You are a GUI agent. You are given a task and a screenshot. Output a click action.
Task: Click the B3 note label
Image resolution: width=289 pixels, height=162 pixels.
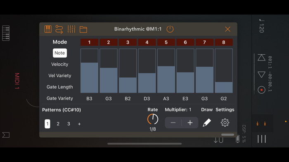(90, 99)
